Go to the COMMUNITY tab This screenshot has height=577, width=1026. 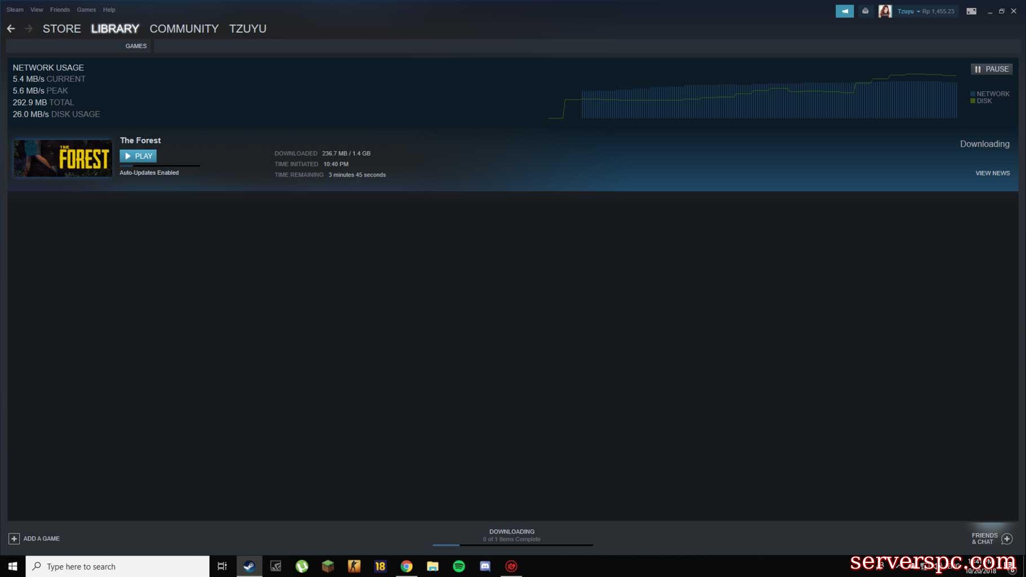(x=184, y=29)
